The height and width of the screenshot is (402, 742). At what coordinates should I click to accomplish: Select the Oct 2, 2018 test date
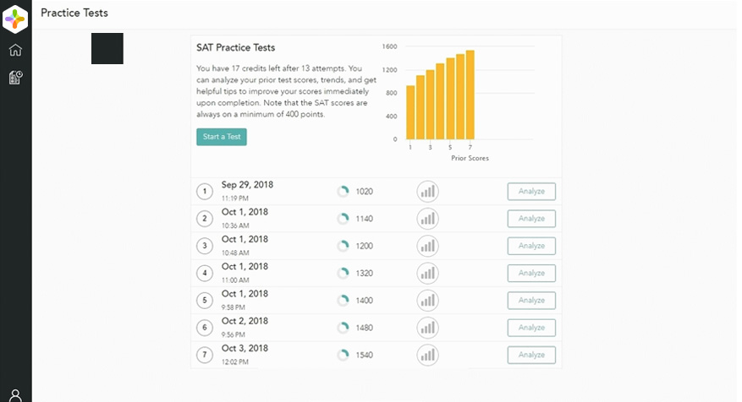pyautogui.click(x=245, y=321)
